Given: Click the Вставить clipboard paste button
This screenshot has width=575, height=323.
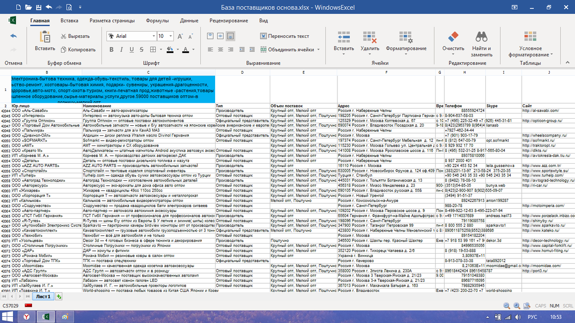Looking at the screenshot, I should coord(45,42).
